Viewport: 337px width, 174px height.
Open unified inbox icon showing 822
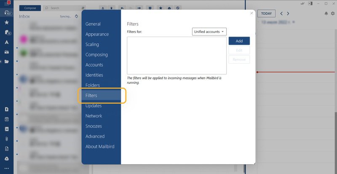8,13
